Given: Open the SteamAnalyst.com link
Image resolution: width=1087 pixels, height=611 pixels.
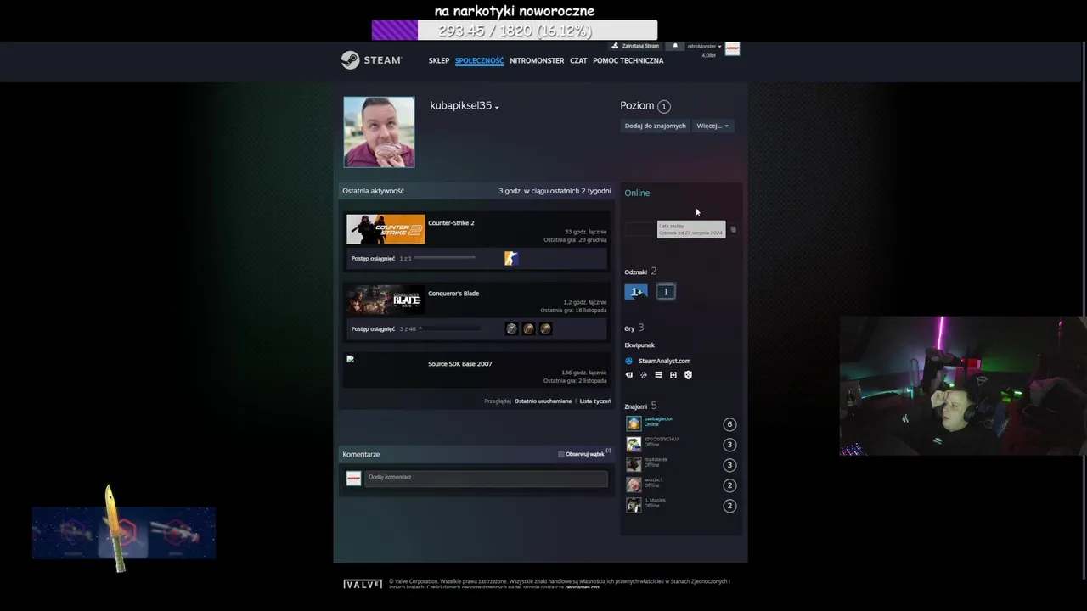Looking at the screenshot, I should click(x=664, y=361).
